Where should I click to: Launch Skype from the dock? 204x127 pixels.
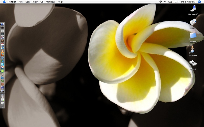(2, 65)
